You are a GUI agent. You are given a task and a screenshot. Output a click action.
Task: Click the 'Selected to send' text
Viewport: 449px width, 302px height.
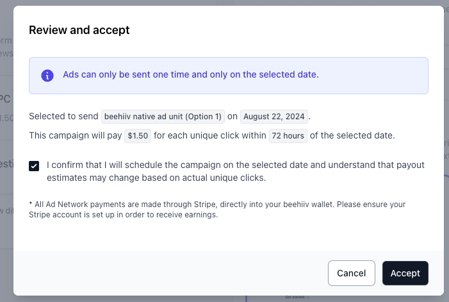[x=63, y=116]
